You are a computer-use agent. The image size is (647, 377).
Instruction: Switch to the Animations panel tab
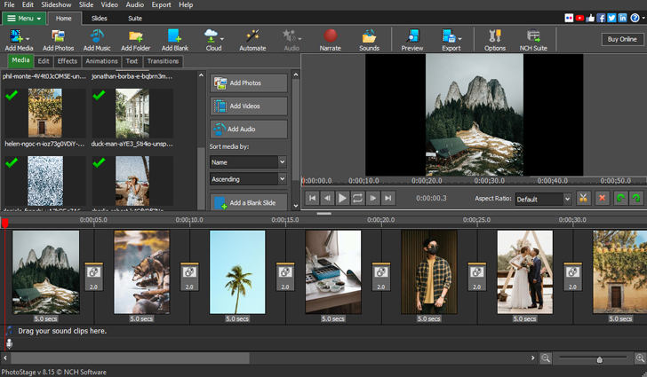pyautogui.click(x=101, y=61)
